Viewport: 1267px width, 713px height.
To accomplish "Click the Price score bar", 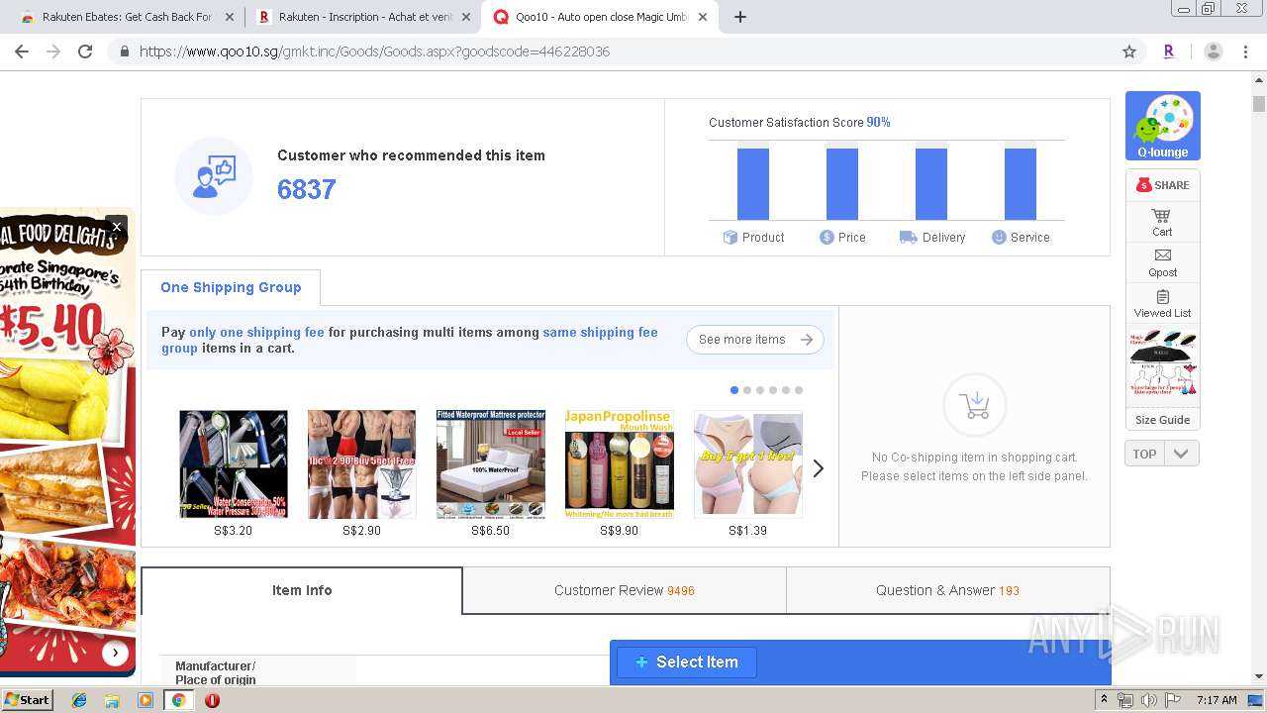I will (x=842, y=183).
